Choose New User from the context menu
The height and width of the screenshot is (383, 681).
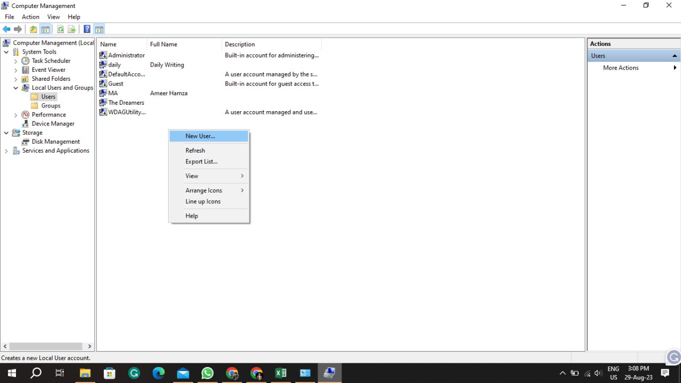point(199,136)
